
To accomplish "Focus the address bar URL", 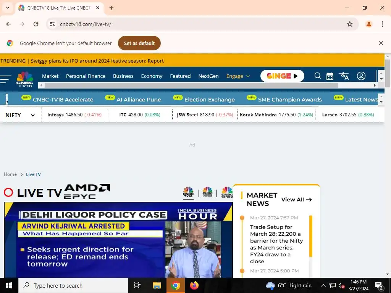I will [86, 24].
